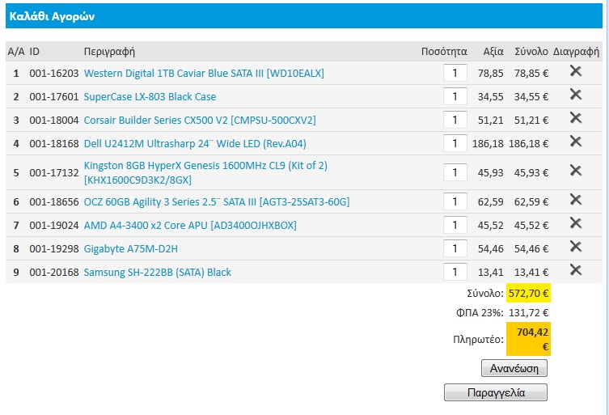Viewport: 609px width, 415px height.
Task: Click quantity box of Samsung SH-222BB
Action: point(455,272)
